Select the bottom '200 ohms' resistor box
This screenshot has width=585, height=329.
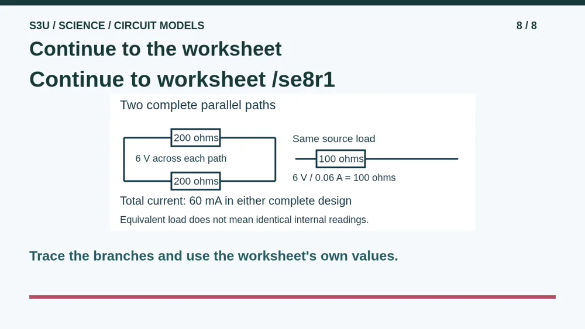coord(196,181)
